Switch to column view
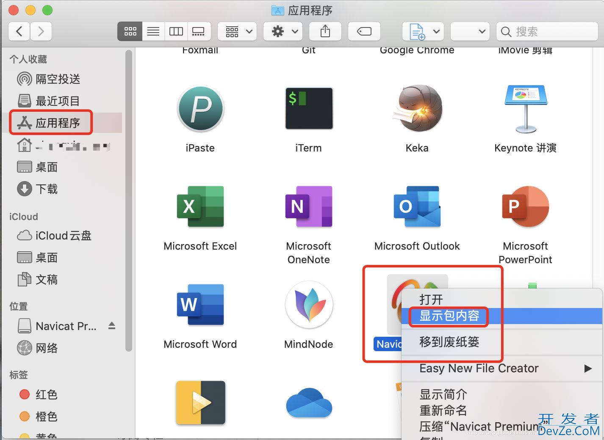This screenshot has height=440, width=604. coord(176,31)
